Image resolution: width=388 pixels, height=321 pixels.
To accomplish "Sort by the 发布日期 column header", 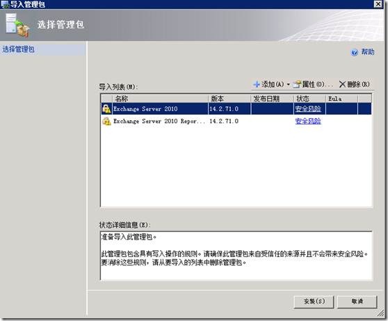I will (272, 99).
